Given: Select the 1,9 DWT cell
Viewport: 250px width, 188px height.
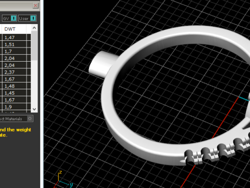Looking at the screenshot, I should coord(14,107).
